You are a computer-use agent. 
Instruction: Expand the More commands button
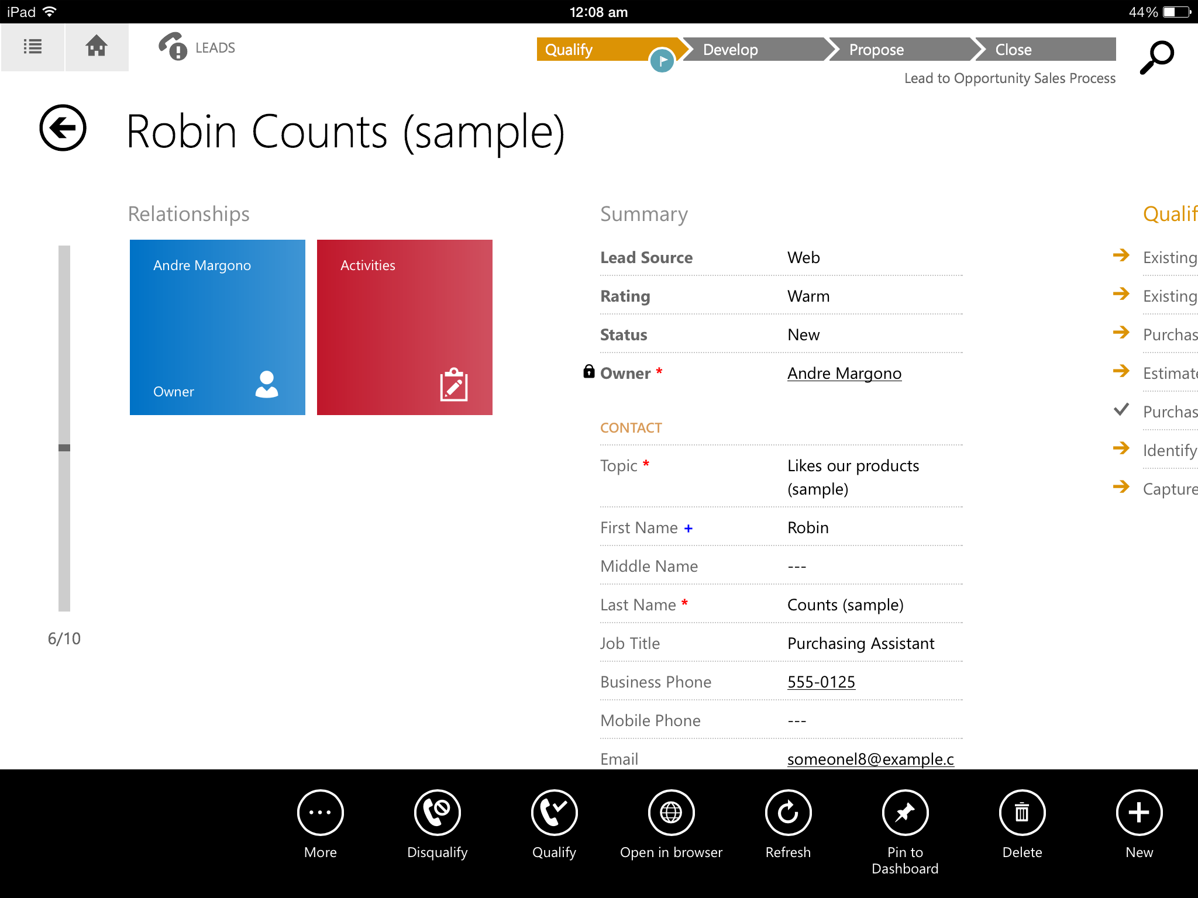(x=320, y=813)
